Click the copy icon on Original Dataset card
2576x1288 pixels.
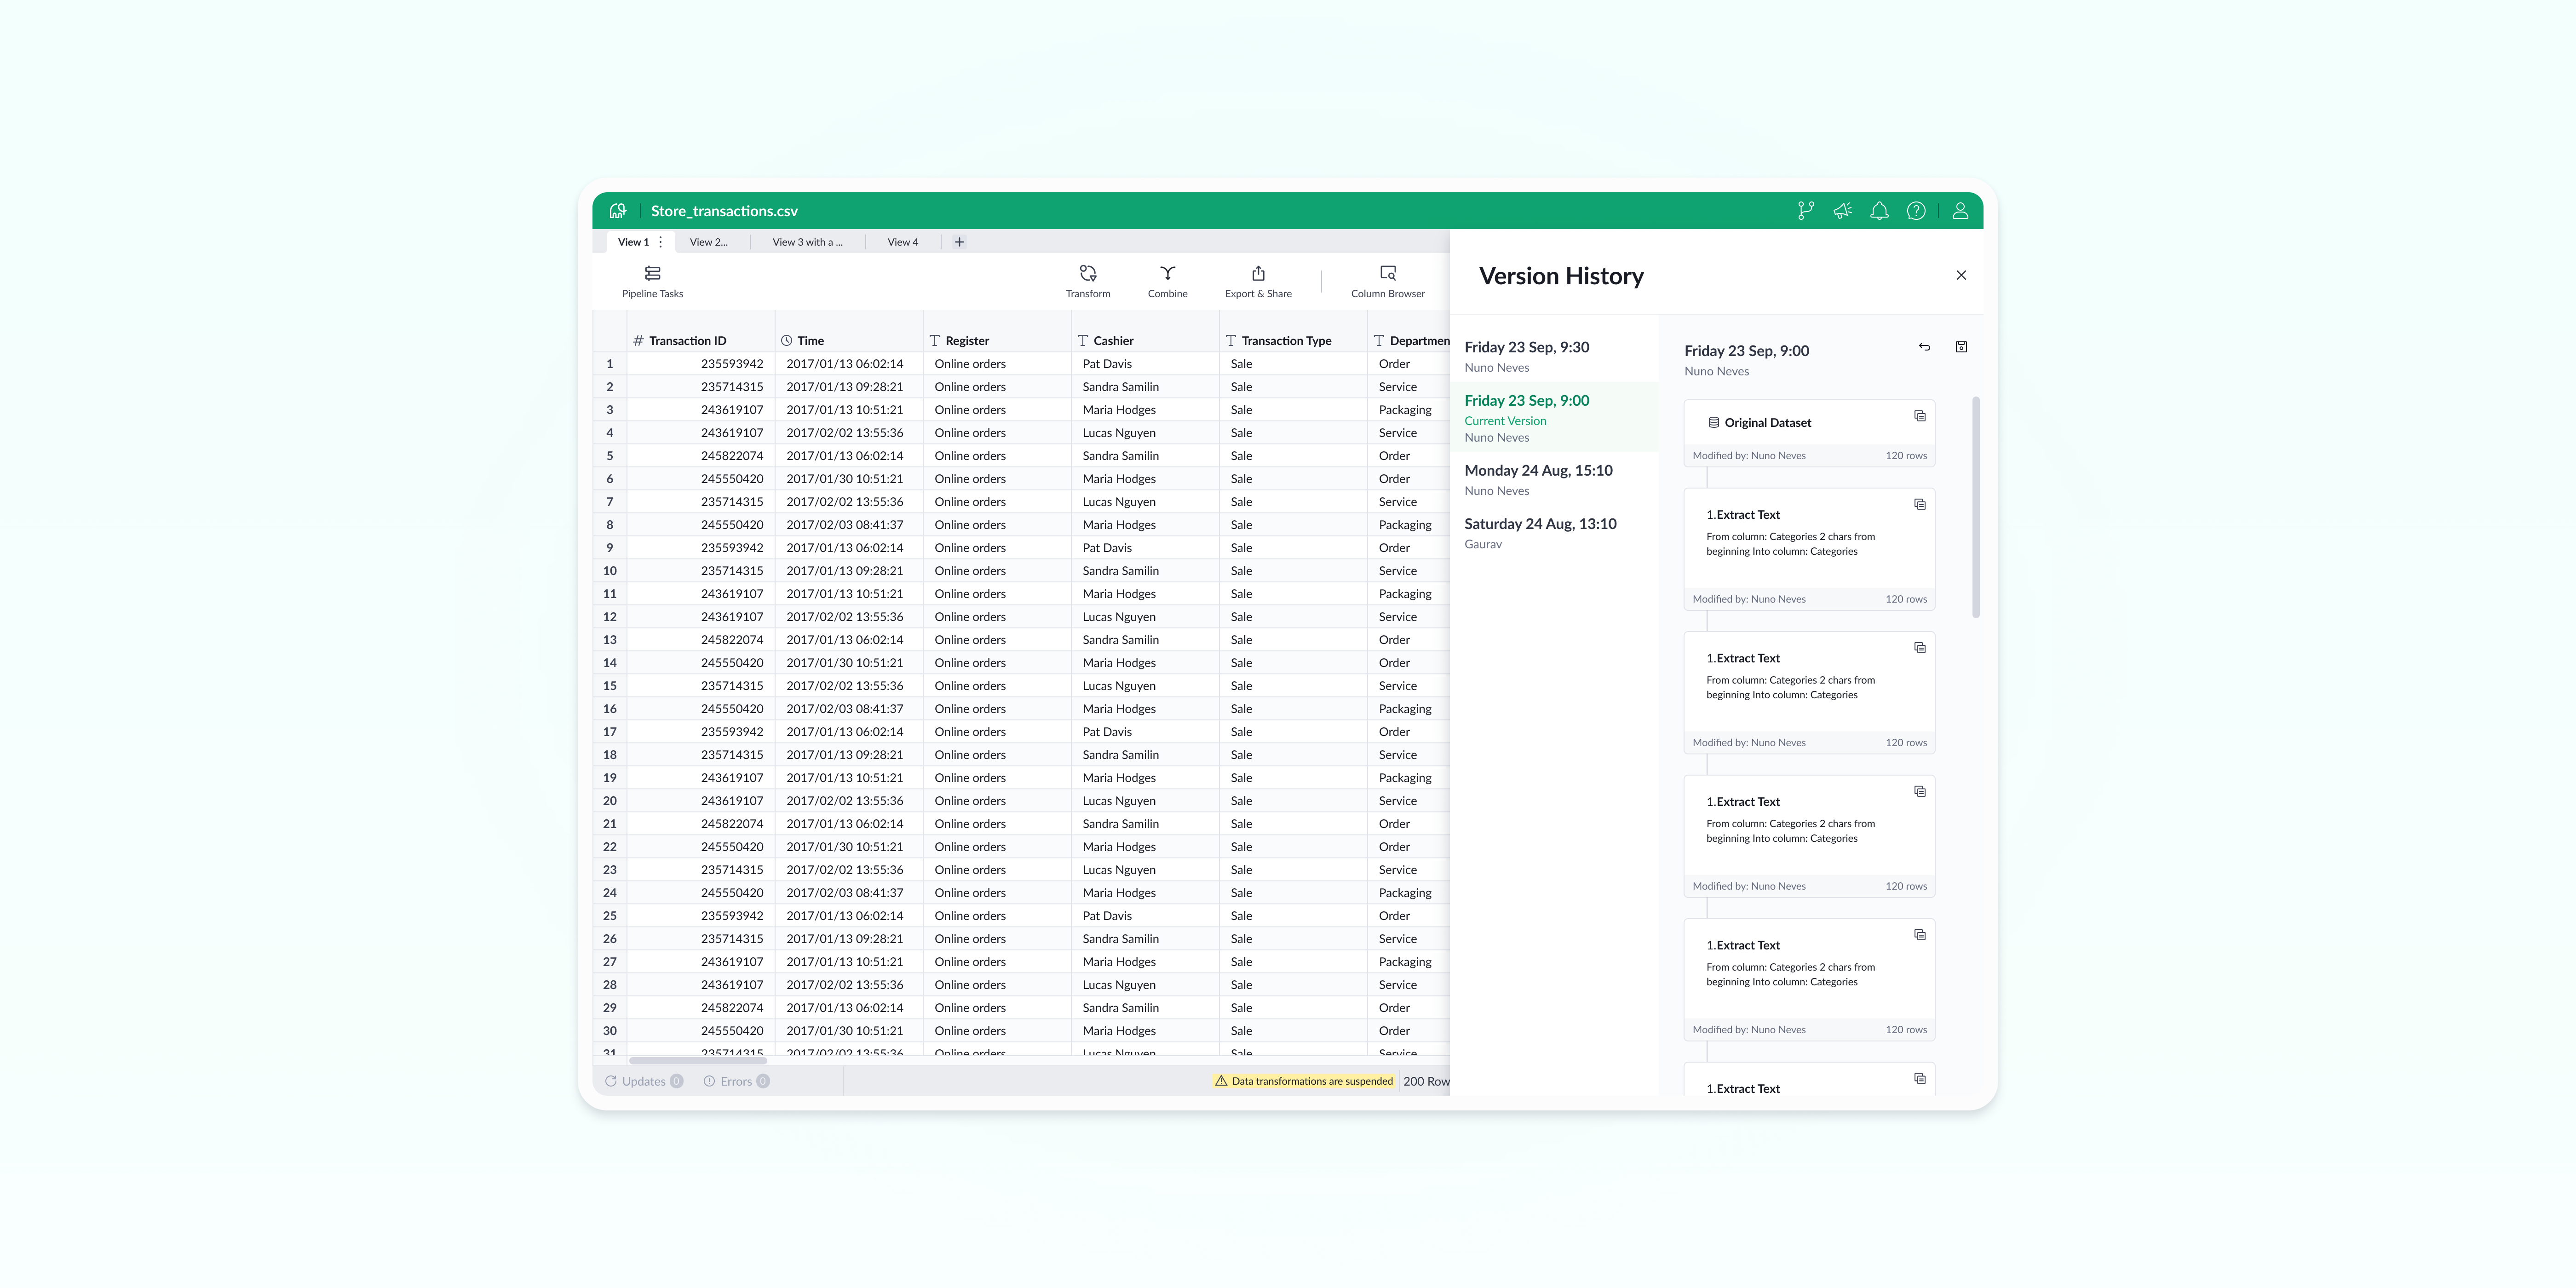click(1920, 416)
